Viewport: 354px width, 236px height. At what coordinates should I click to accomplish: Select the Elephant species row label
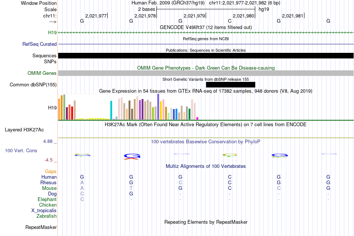tap(47, 199)
